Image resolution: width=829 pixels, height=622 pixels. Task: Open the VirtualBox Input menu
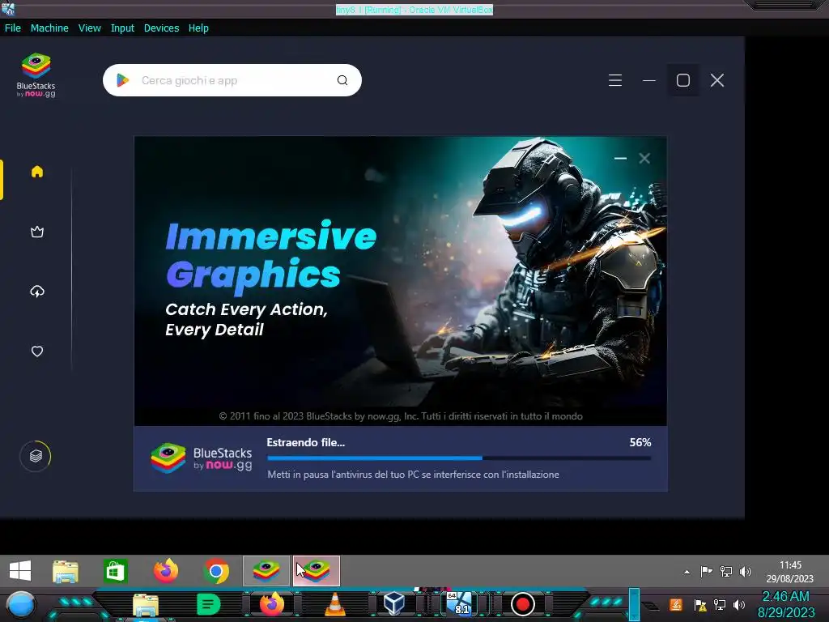tap(122, 28)
